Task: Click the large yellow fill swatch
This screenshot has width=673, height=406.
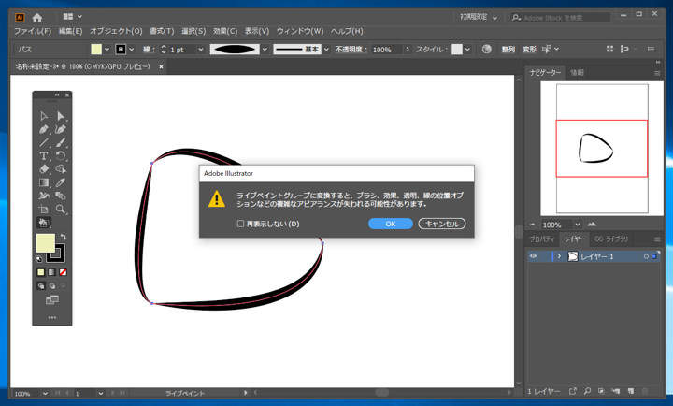Action: (x=45, y=243)
